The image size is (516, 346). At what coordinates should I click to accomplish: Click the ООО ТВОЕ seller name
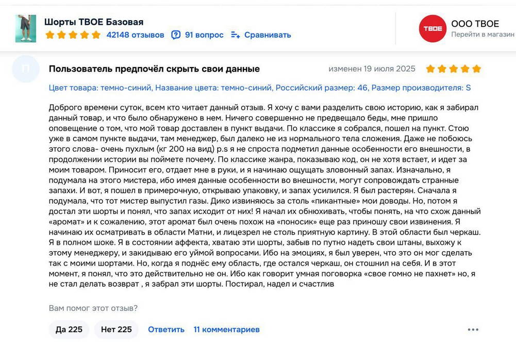coord(475,24)
